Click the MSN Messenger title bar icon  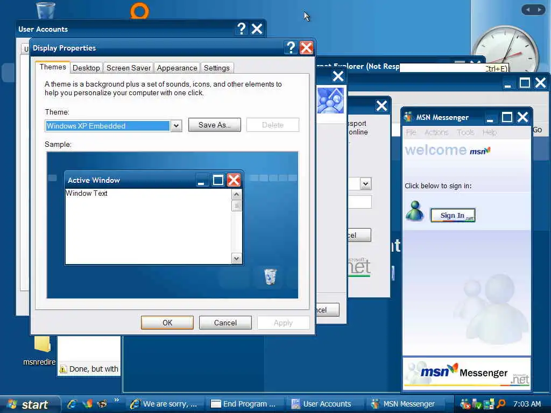point(408,117)
